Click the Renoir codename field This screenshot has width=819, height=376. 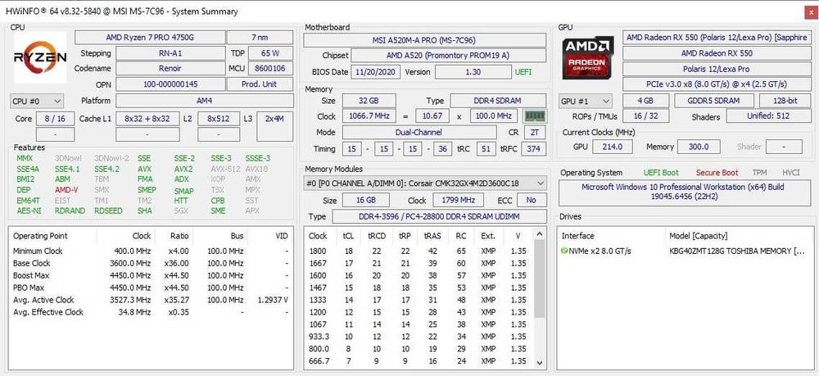(170, 69)
